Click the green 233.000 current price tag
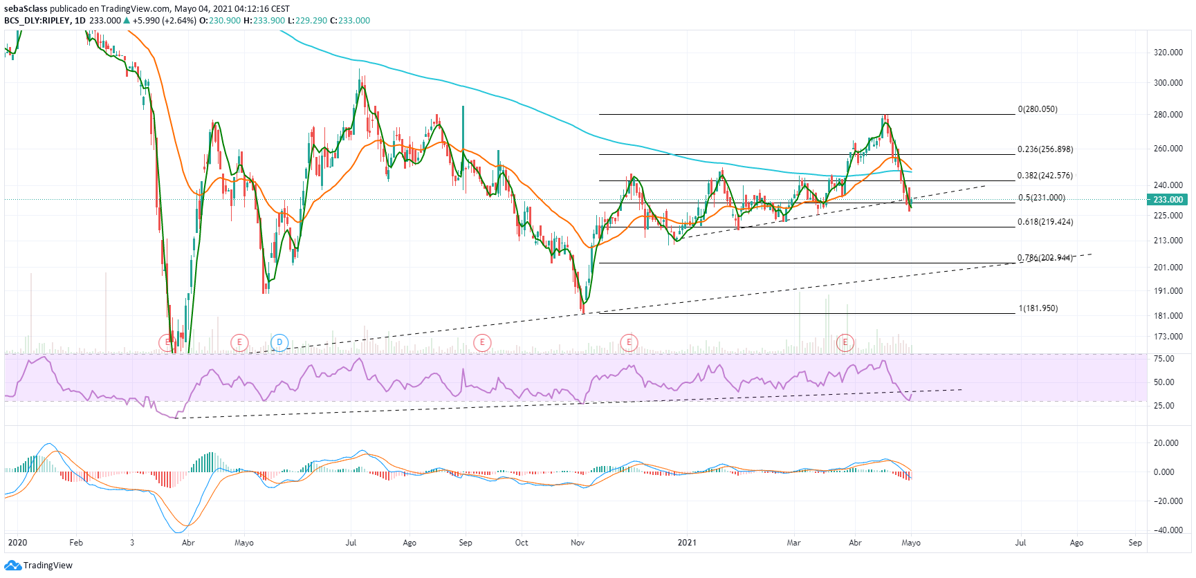 (x=1168, y=200)
